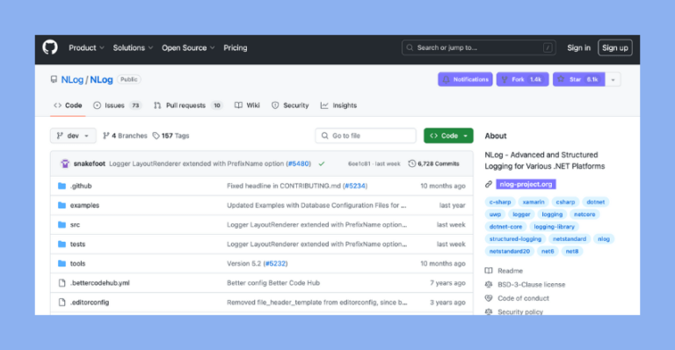The width and height of the screenshot is (675, 350).
Task: Click the green commit status checkmark
Action: coord(322,164)
